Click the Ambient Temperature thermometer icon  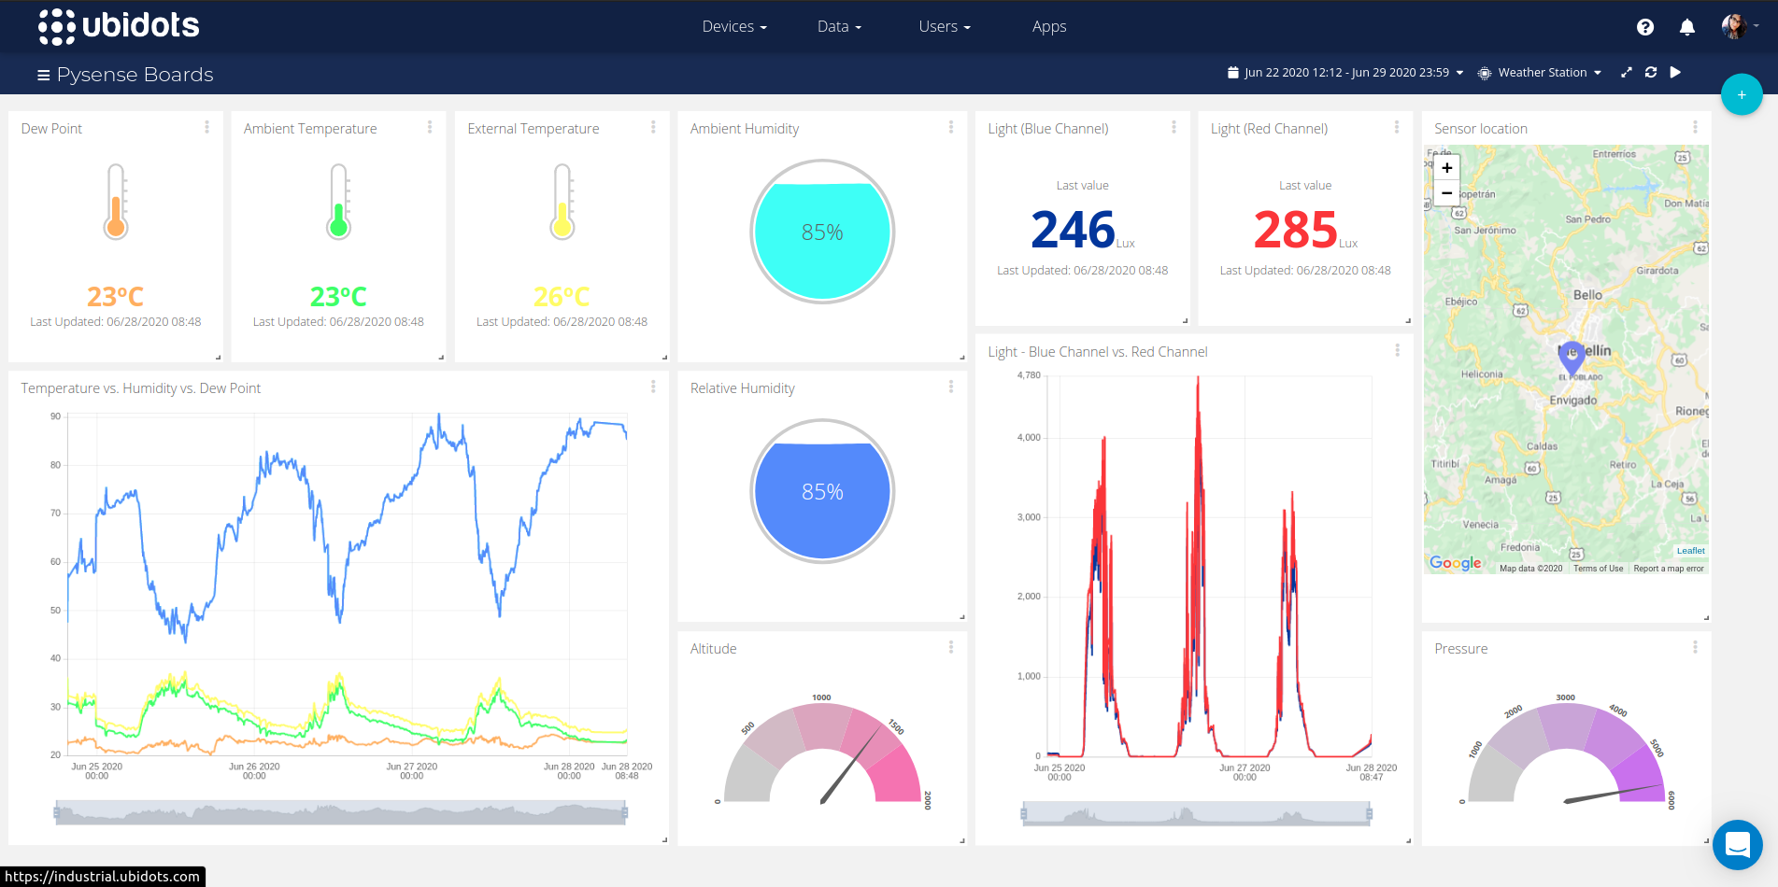click(x=339, y=202)
